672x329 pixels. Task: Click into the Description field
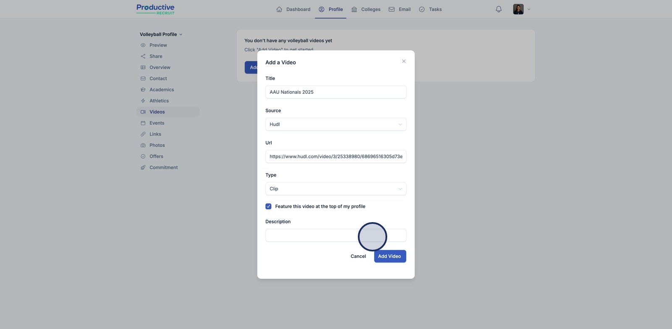[x=311, y=236]
